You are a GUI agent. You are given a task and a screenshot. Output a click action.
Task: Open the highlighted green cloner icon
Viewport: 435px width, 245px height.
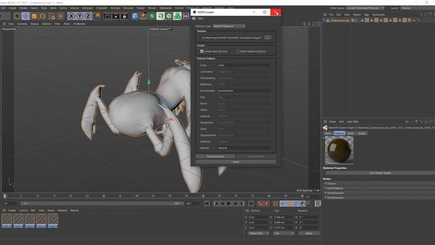pyautogui.click(x=160, y=16)
